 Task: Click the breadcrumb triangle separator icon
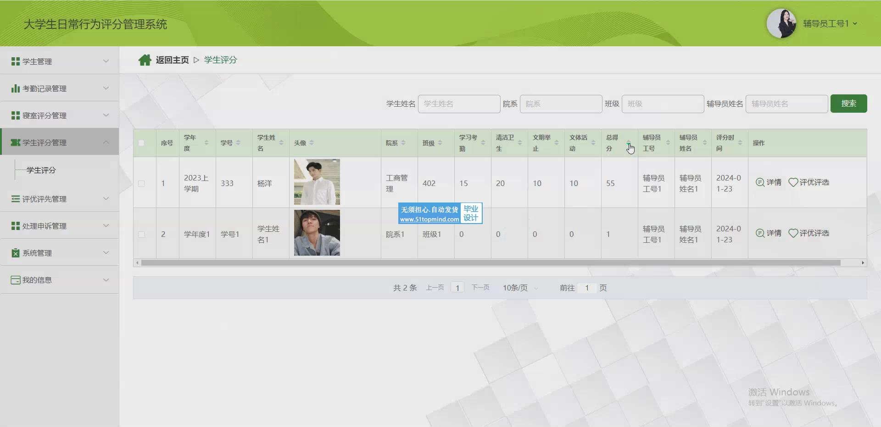[x=196, y=60]
